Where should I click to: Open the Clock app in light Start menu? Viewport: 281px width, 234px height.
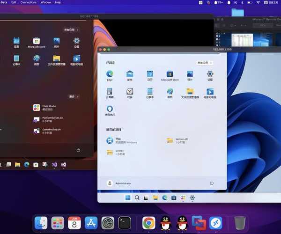130,93
